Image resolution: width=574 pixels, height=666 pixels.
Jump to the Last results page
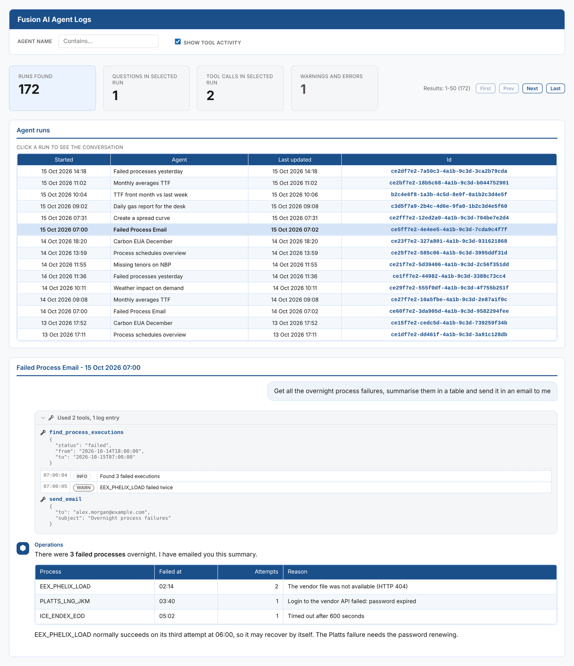tap(555, 88)
